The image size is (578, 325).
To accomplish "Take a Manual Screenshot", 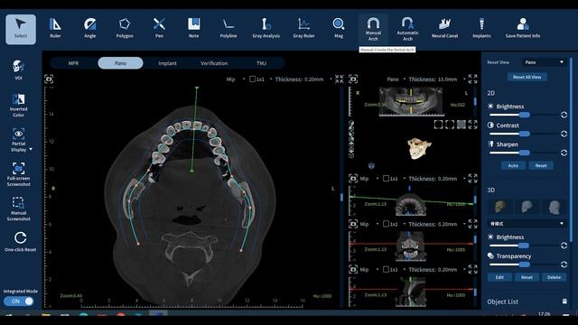I will [x=18, y=209].
